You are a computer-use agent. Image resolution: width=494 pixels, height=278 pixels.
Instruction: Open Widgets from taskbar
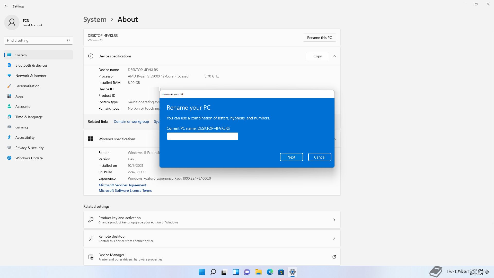point(236,272)
